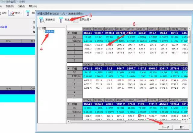193x133 pixels.
Task: Open the 显示数据 display data dropdown
Action: tap(83, 20)
